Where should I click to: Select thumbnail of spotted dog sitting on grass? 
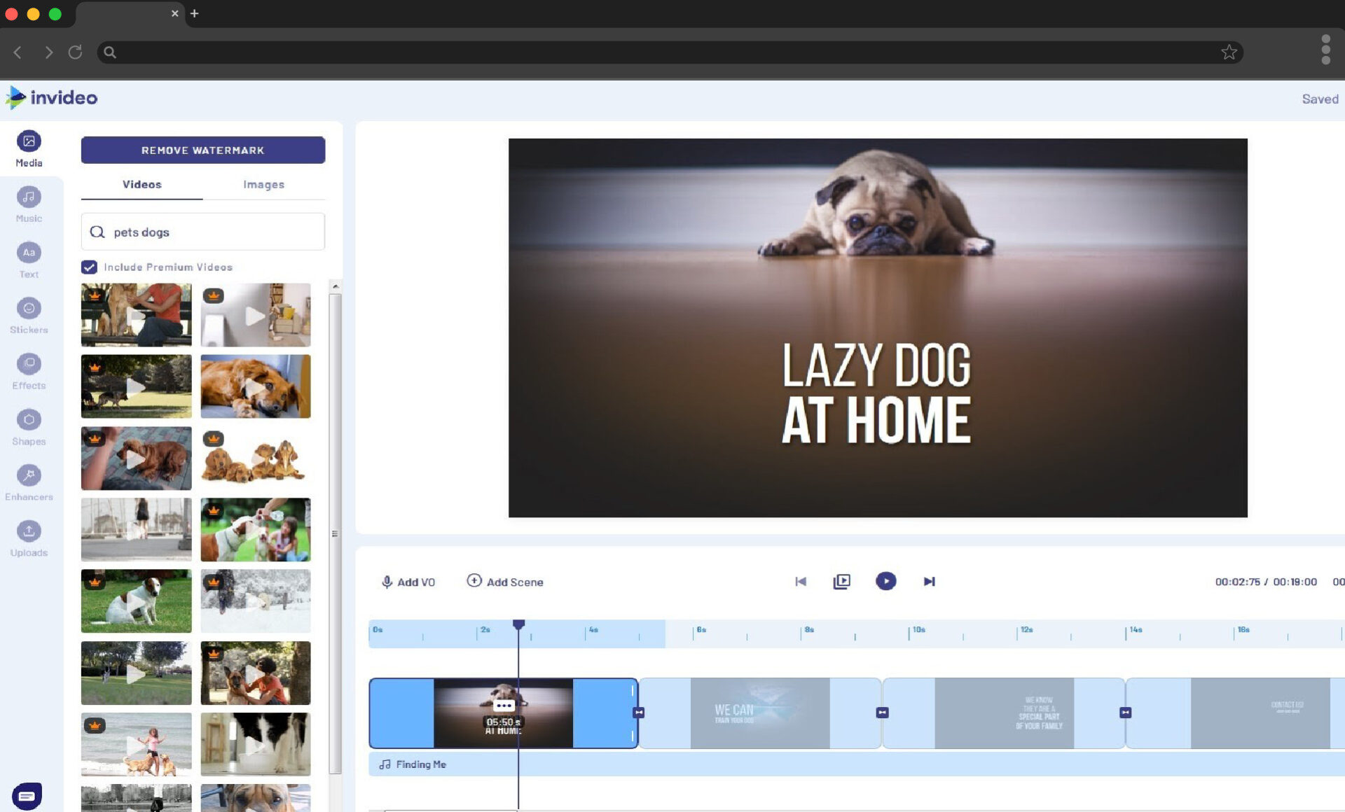tap(136, 601)
